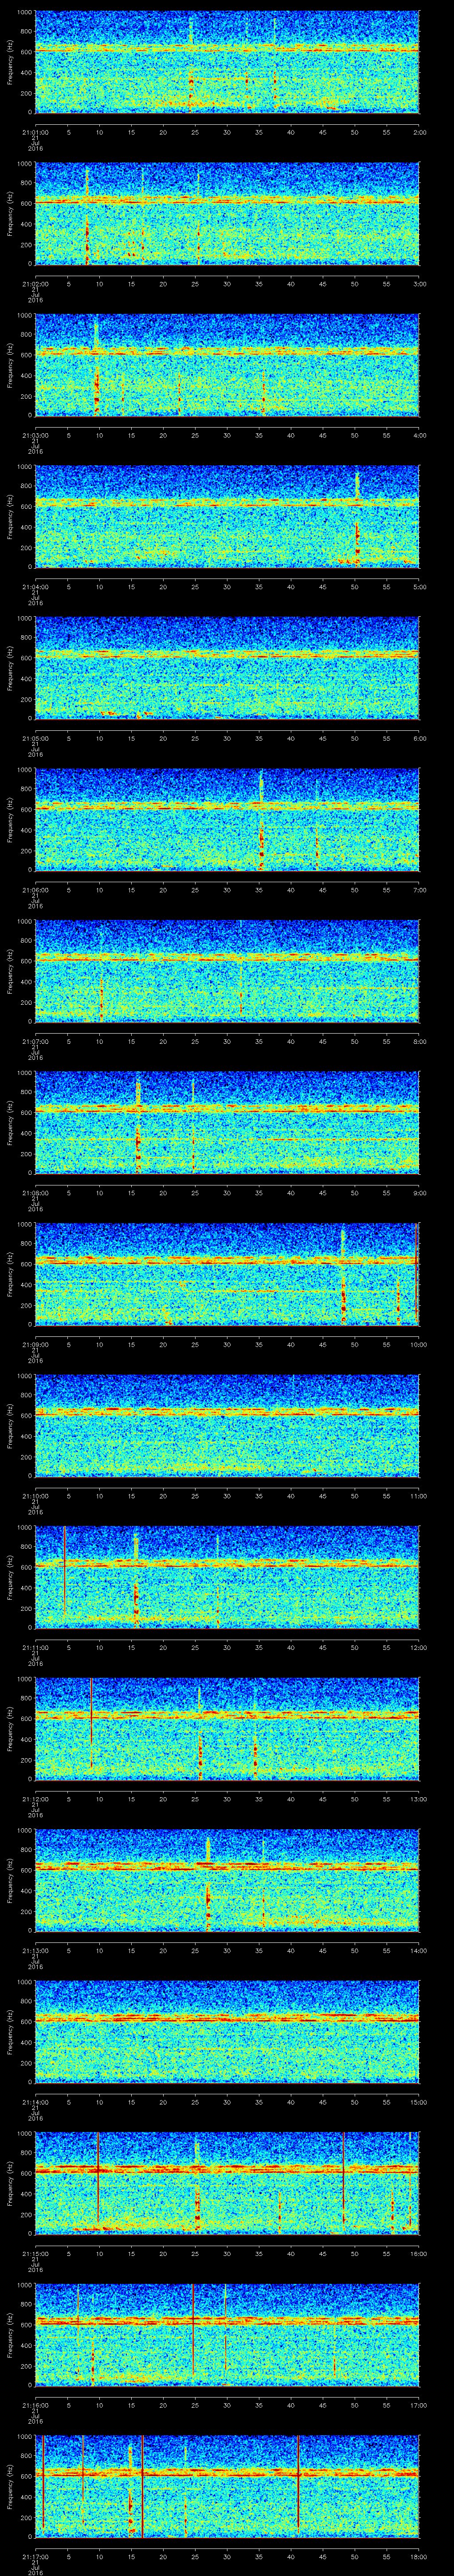Click the spectrogram for minute 21:16:00
Image resolution: width=454 pixels, height=2576 pixels.
(x=227, y=2334)
